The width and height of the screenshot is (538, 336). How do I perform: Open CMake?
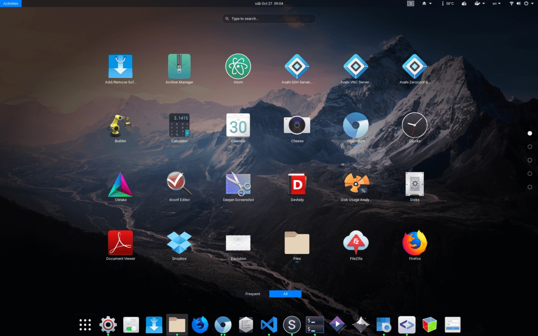(x=120, y=184)
